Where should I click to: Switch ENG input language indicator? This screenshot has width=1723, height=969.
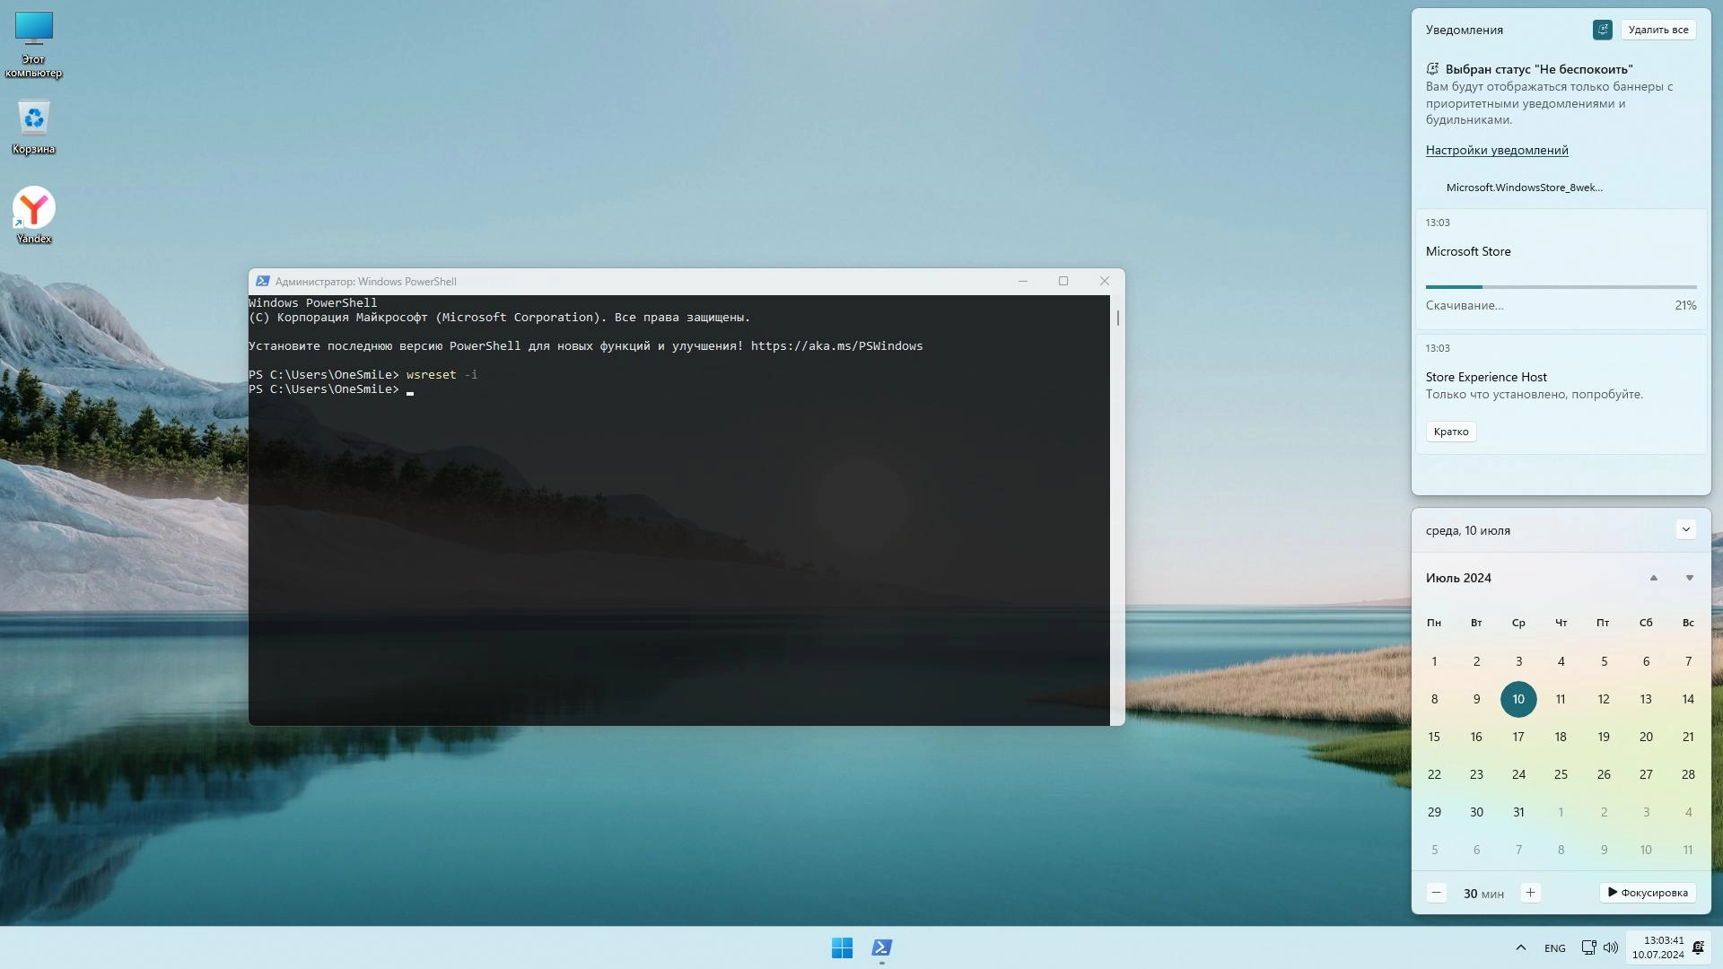coord(1554,948)
